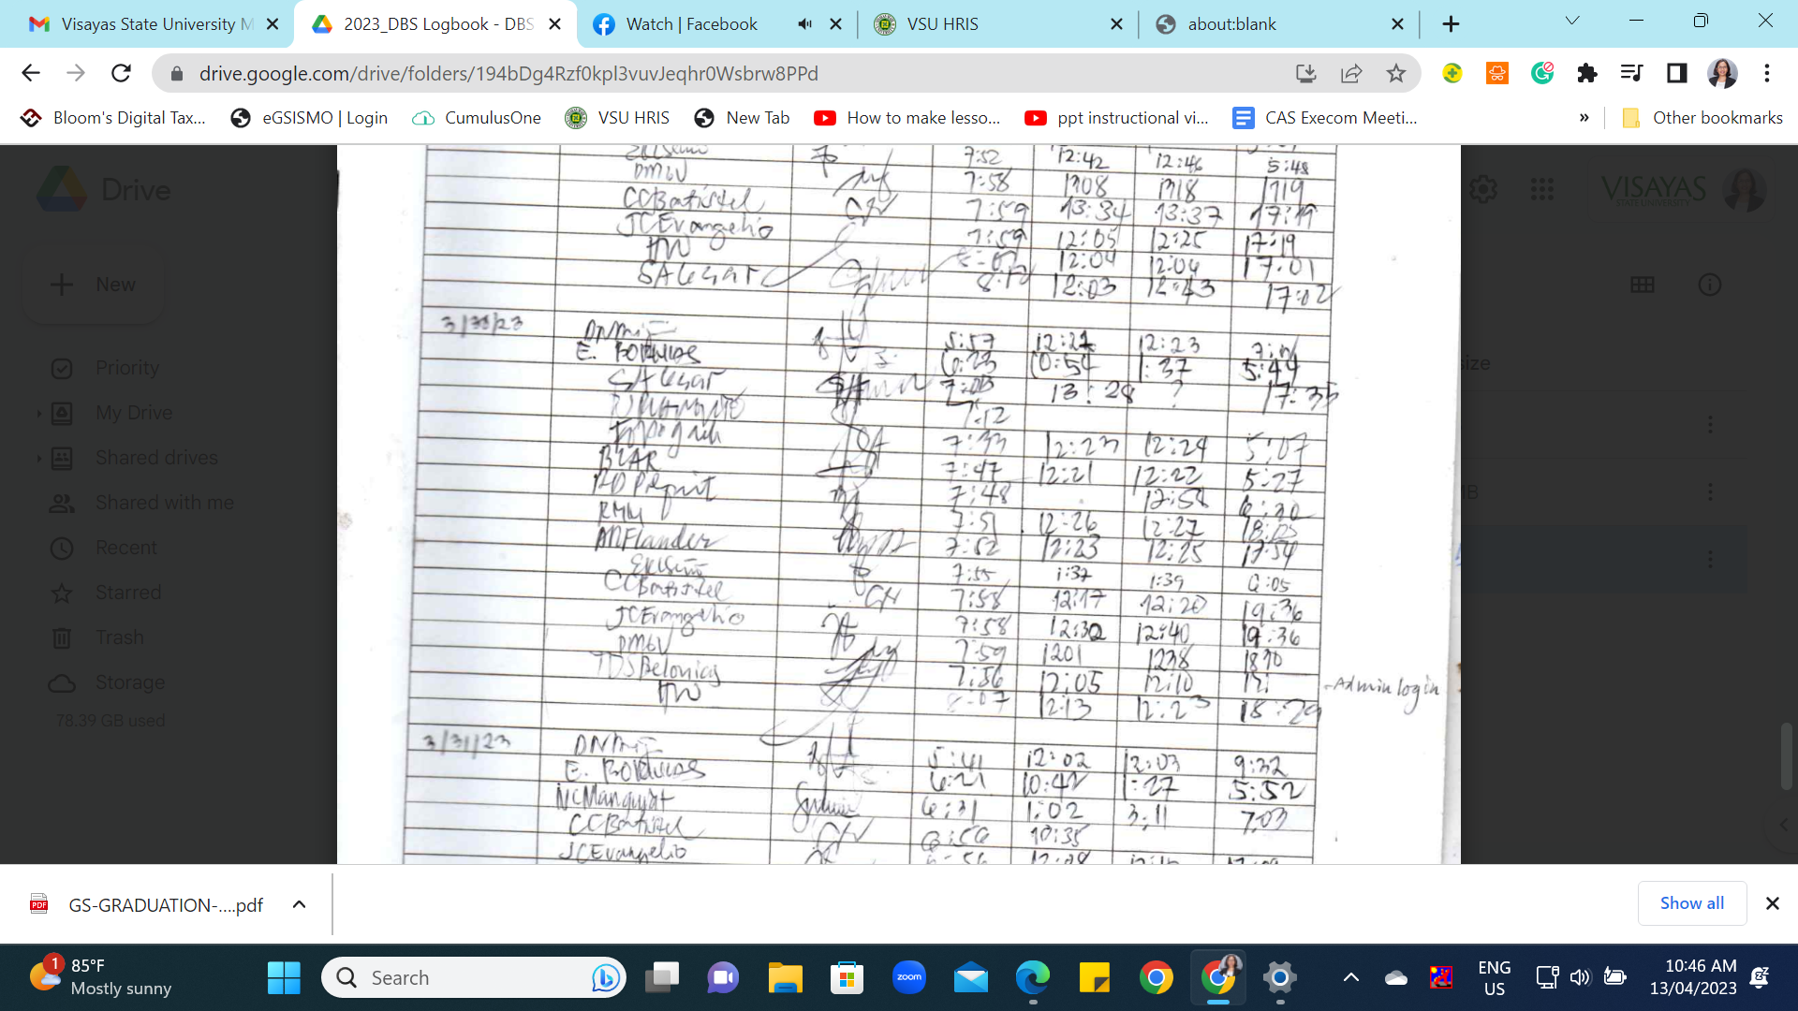Screen dimensions: 1798x1011
Task: Click the Drive page vertical scrollbar
Action: tap(1787, 755)
